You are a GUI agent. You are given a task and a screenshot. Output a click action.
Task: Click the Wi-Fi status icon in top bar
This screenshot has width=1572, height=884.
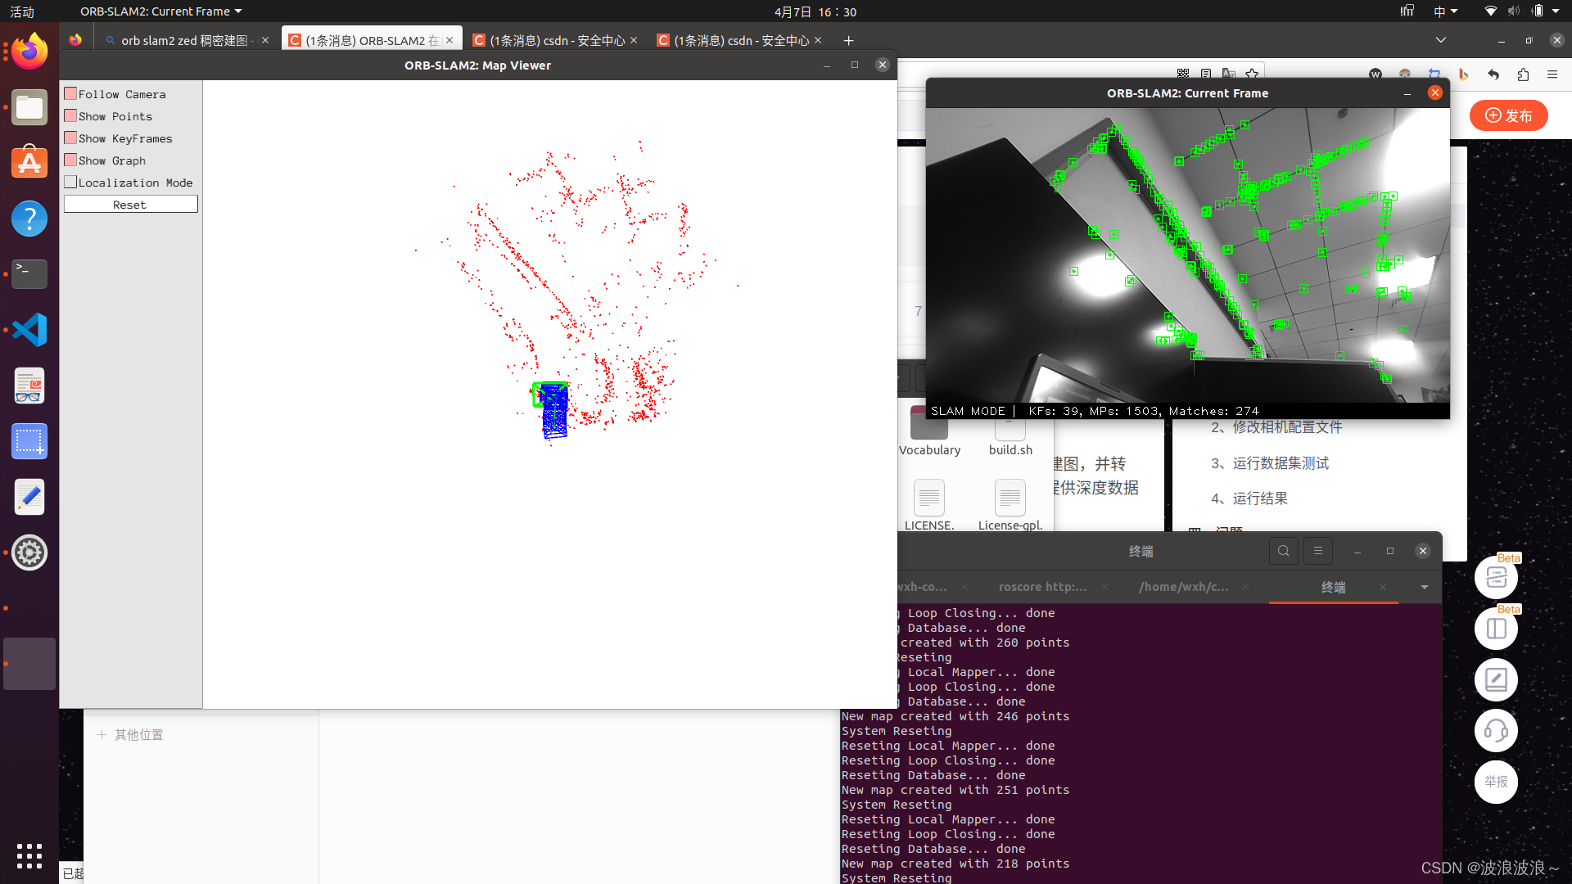(x=1490, y=11)
